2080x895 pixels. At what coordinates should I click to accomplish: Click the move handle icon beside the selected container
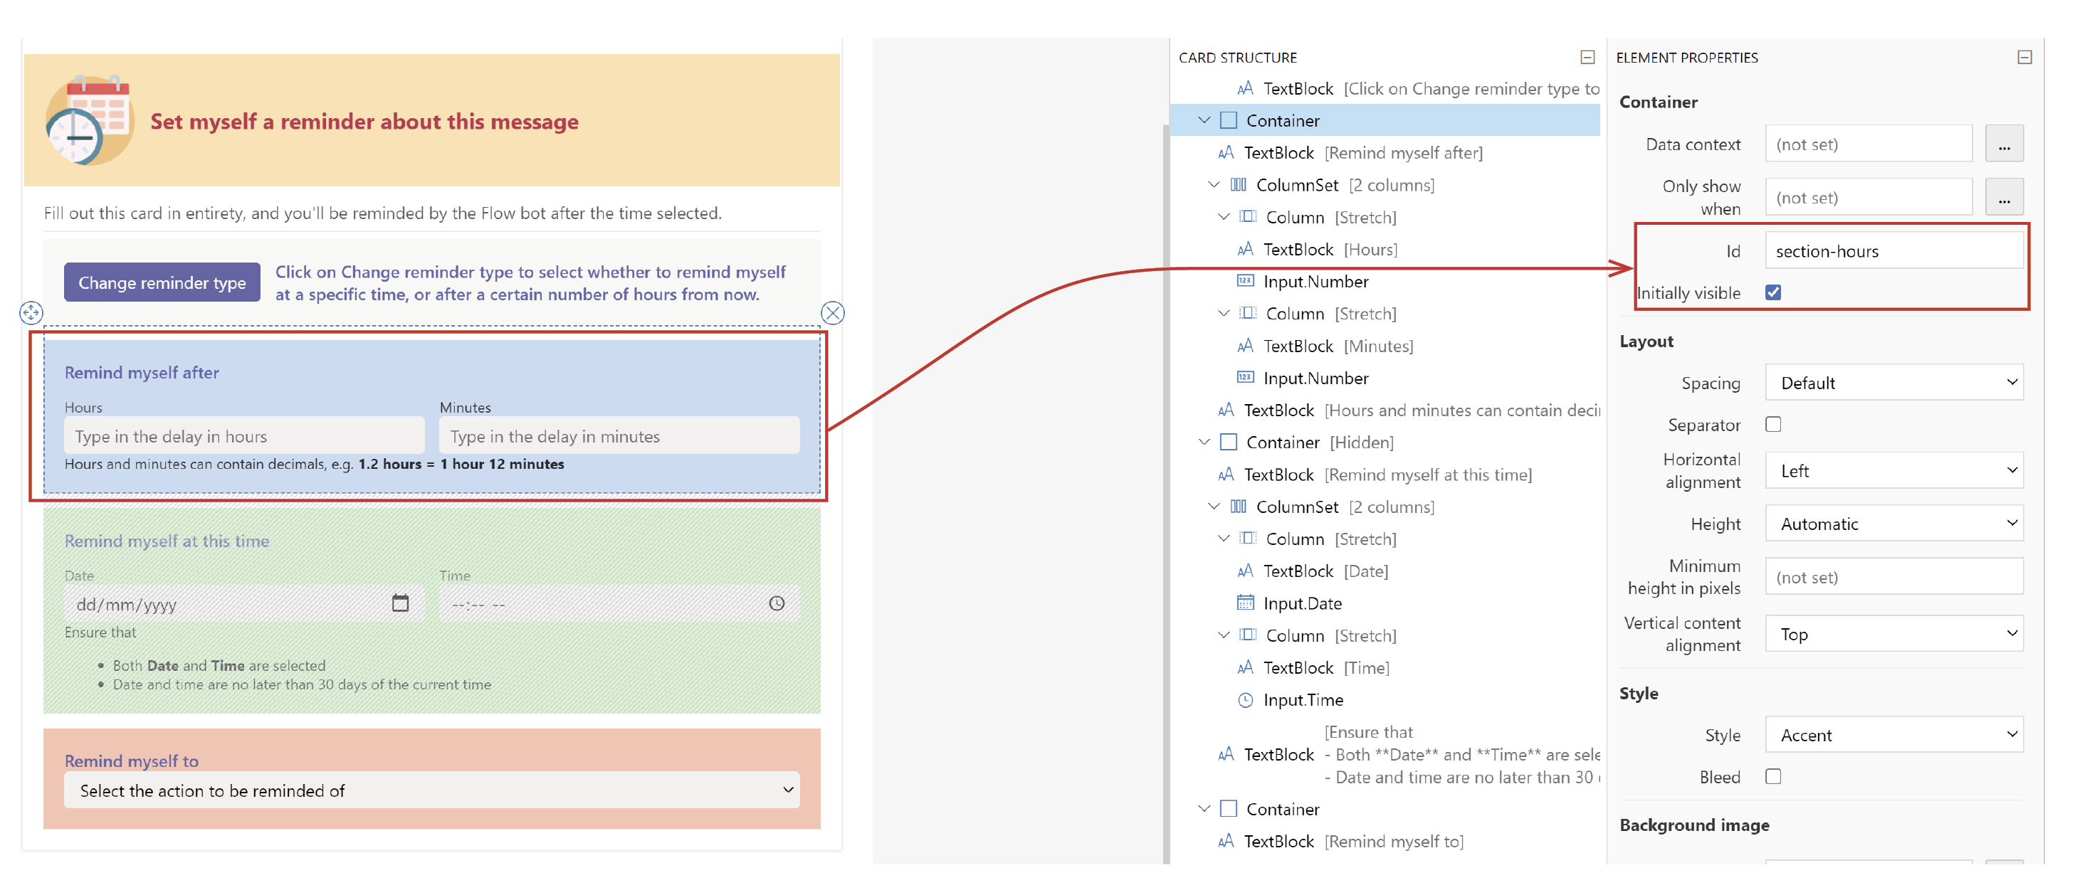31,312
